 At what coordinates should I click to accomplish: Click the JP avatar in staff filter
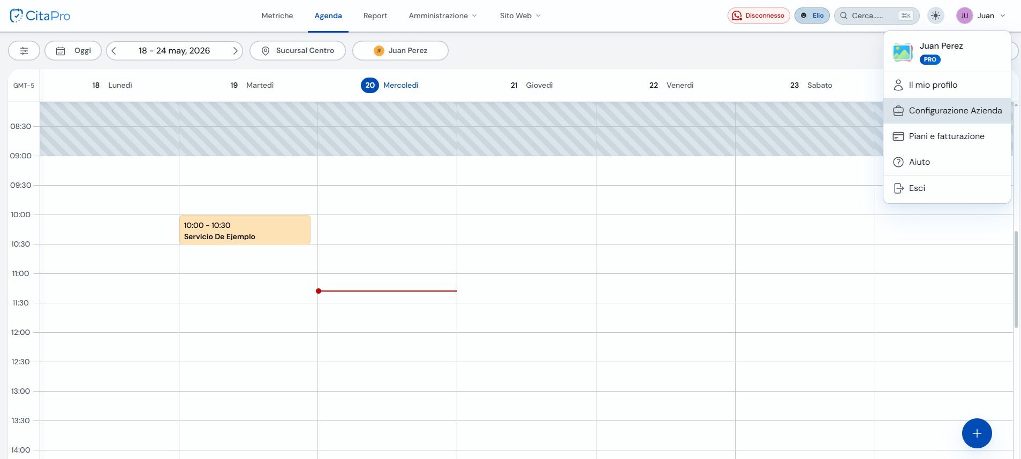[x=379, y=51]
